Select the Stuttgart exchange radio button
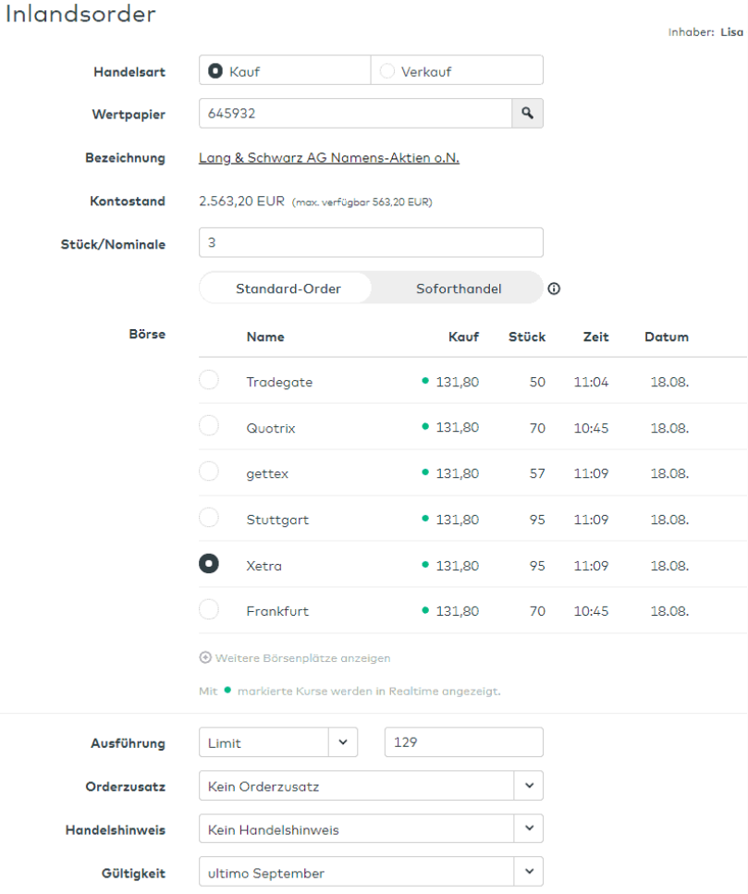748x894 pixels. tap(209, 518)
